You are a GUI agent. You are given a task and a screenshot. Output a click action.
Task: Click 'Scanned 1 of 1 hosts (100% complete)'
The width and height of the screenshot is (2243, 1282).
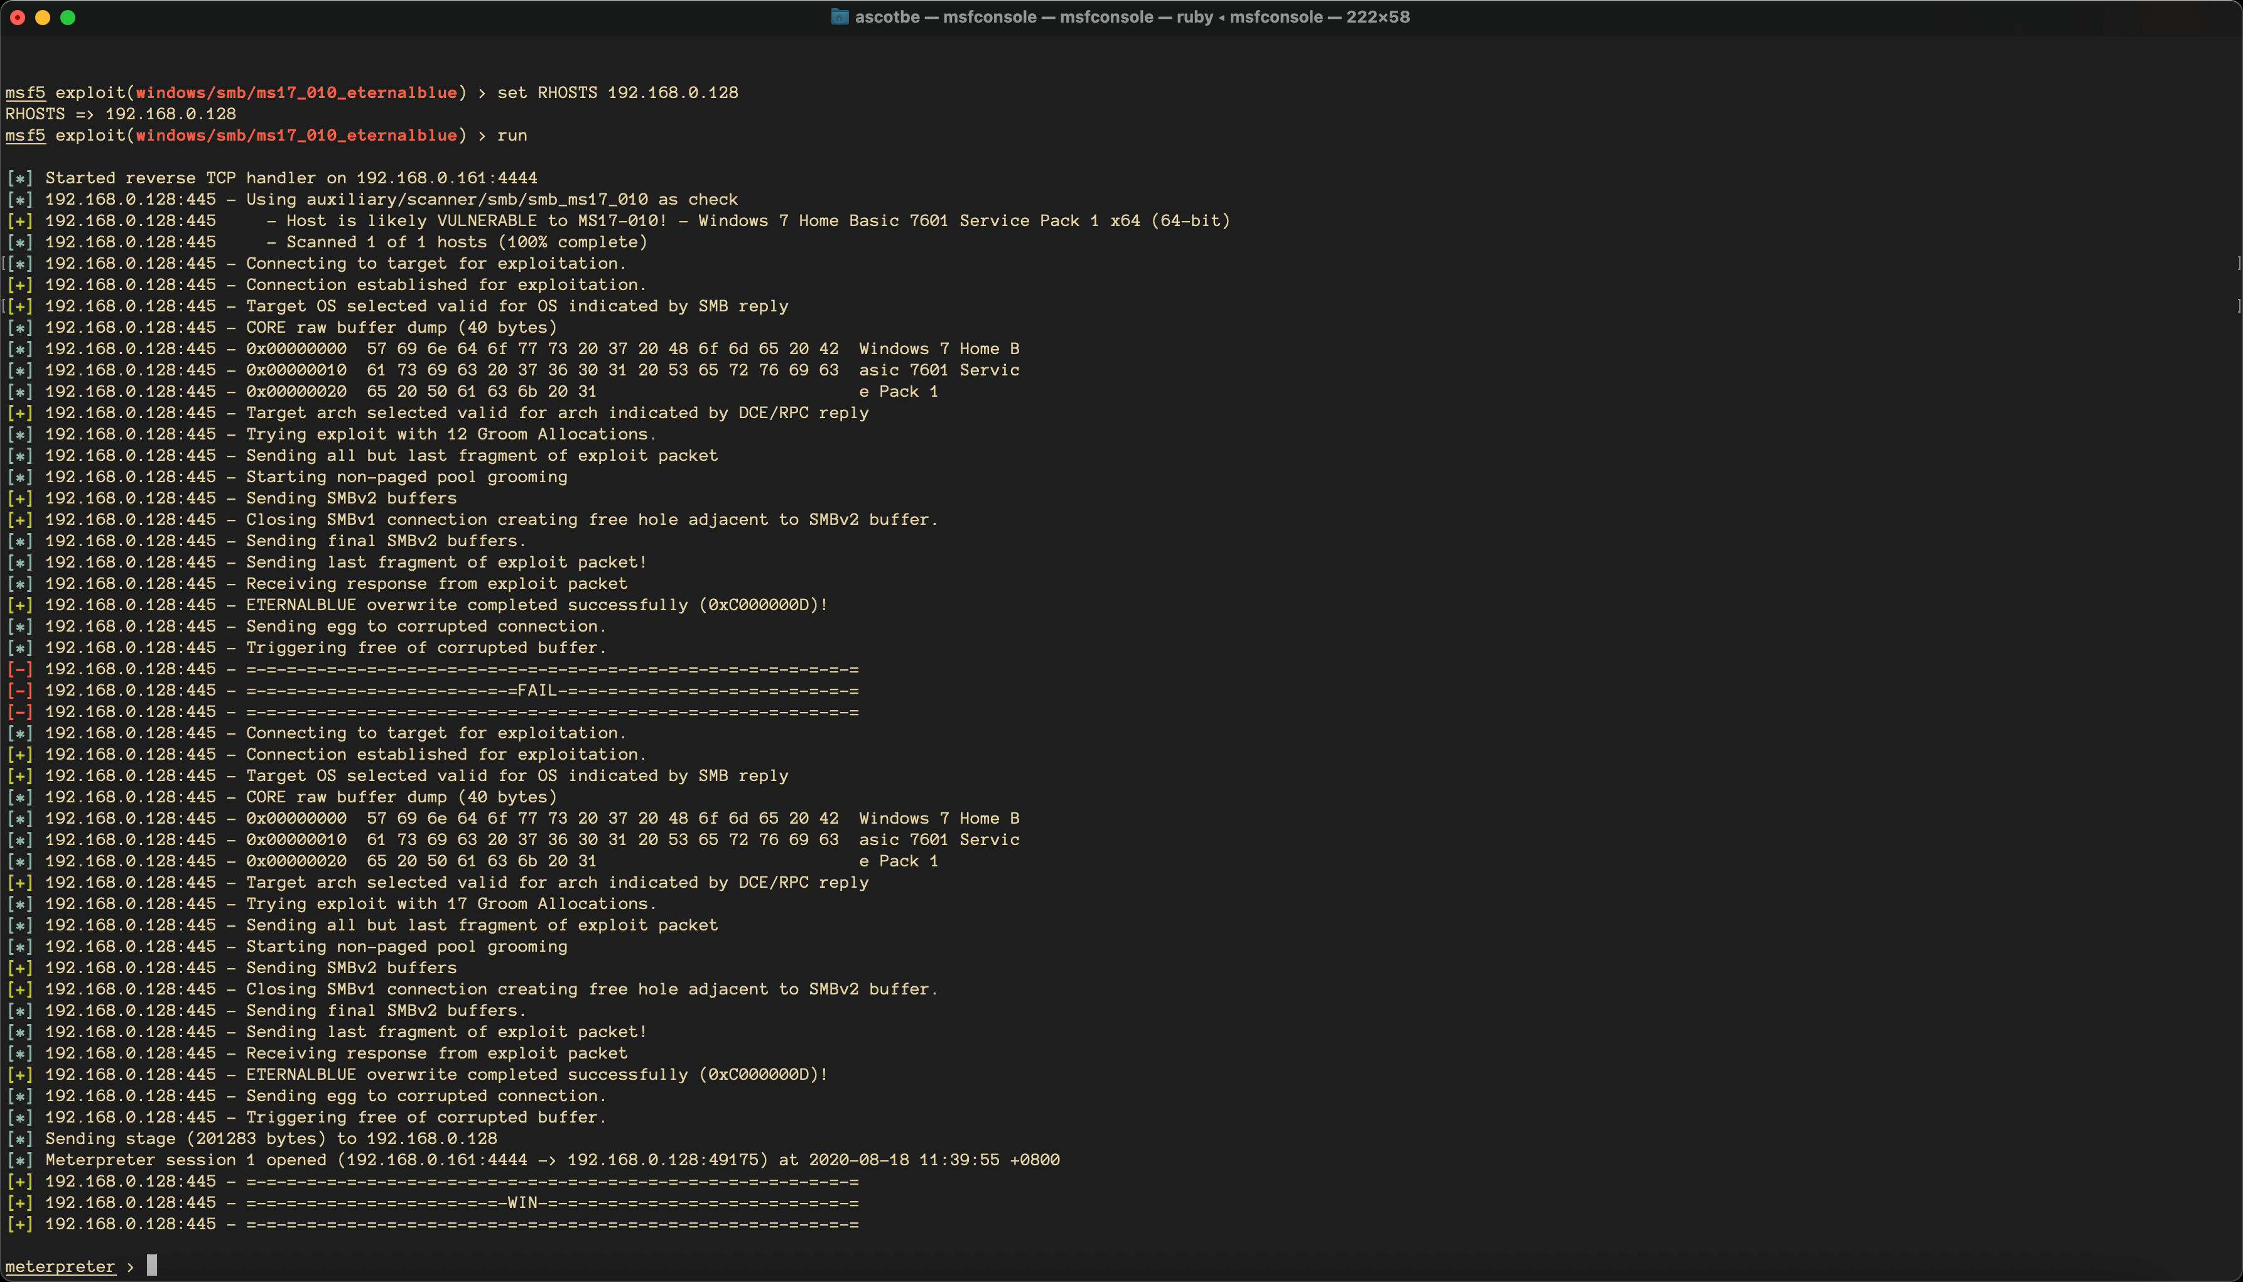[467, 242]
